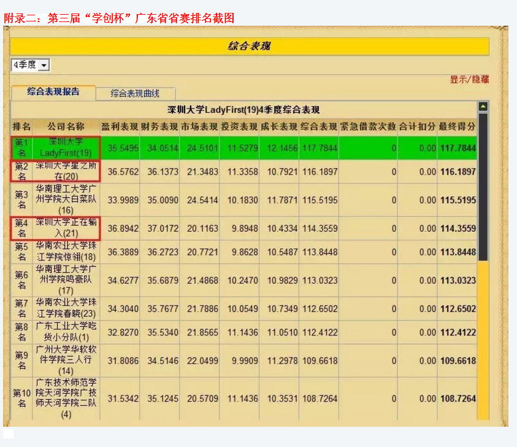This screenshot has height=447, width=517.
Task: Click final score 114.3559
Action: (x=458, y=229)
